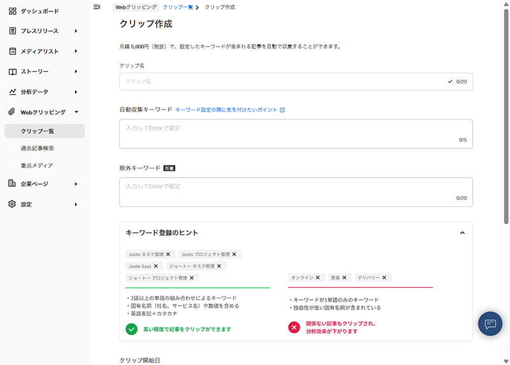Viewport: 510px width, 365px height.
Task: Remove the 'Jooto Saas' tag with its X
Action: (x=156, y=266)
